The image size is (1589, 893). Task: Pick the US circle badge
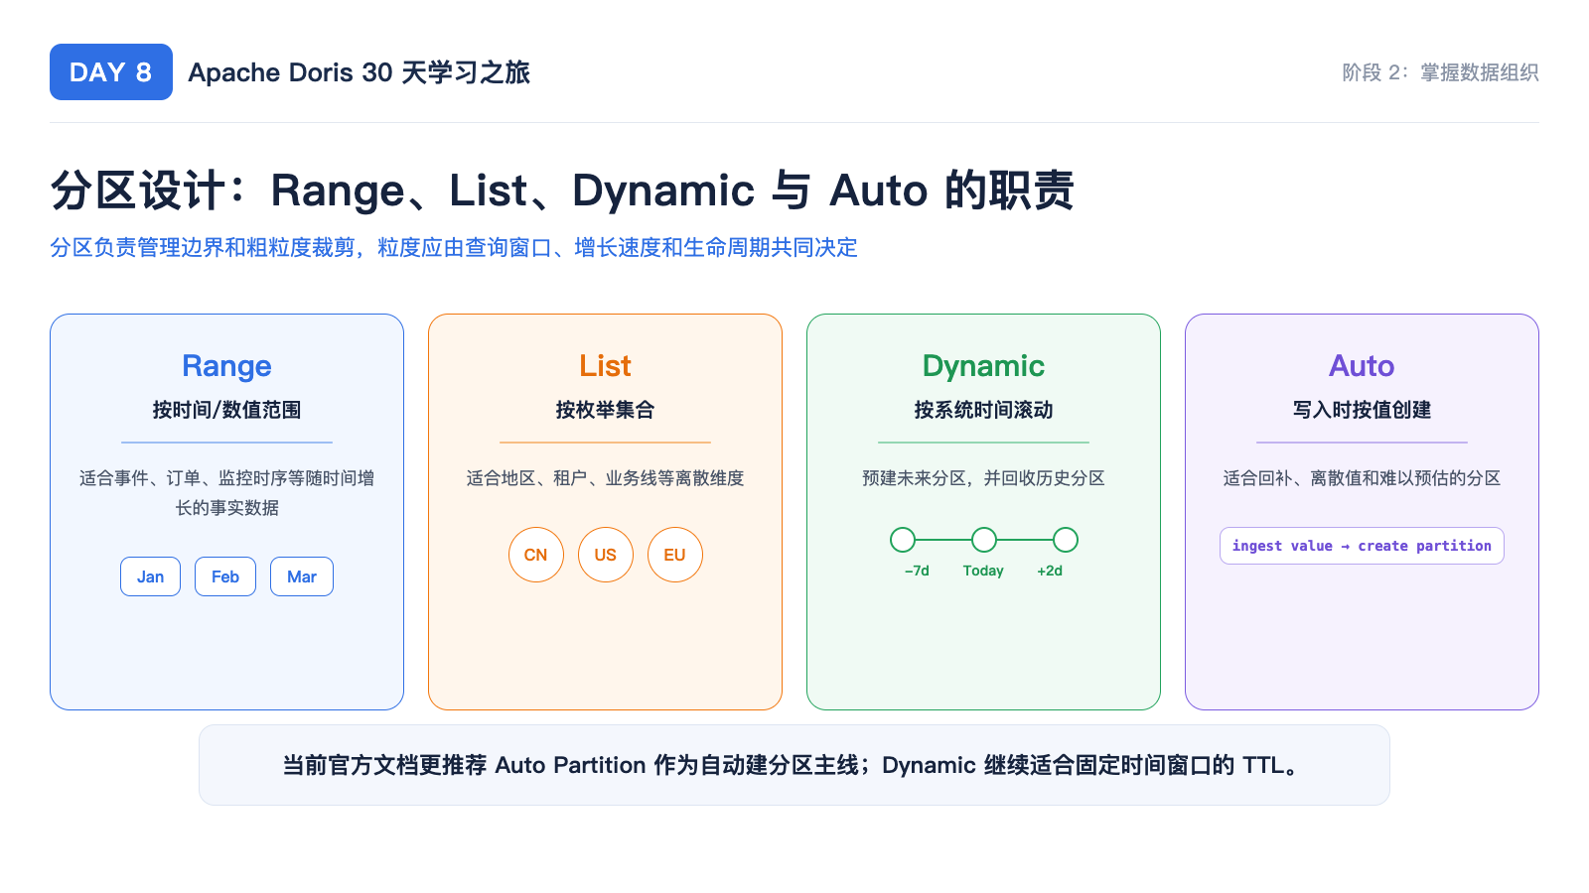pos(606,555)
